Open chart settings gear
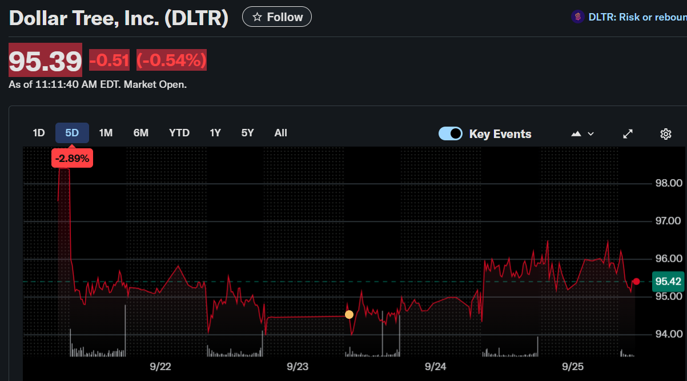The width and height of the screenshot is (687, 381). [x=665, y=134]
